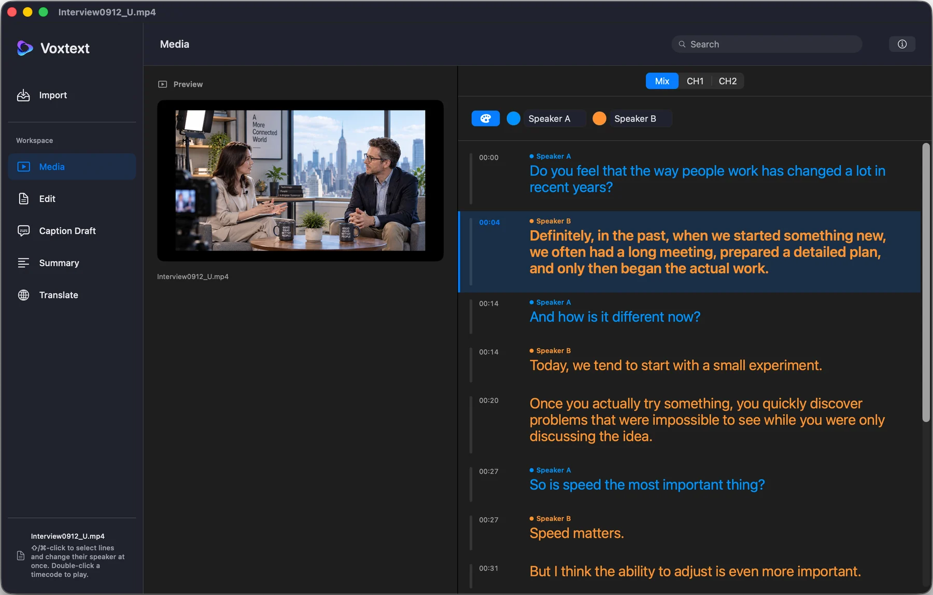Click the orange Speaker B color swatch
Image resolution: width=933 pixels, height=595 pixels.
point(599,118)
